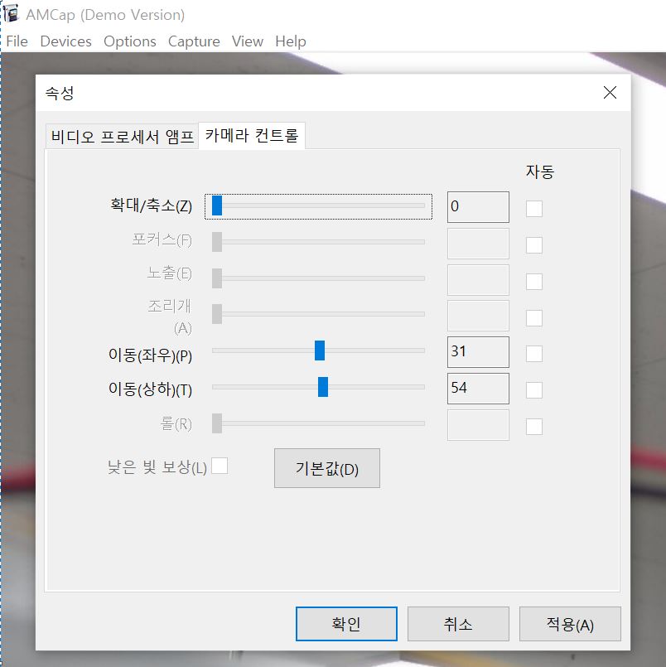Select the 카메라 컨트롤 tab
Screen dimensions: 666x667
click(252, 135)
